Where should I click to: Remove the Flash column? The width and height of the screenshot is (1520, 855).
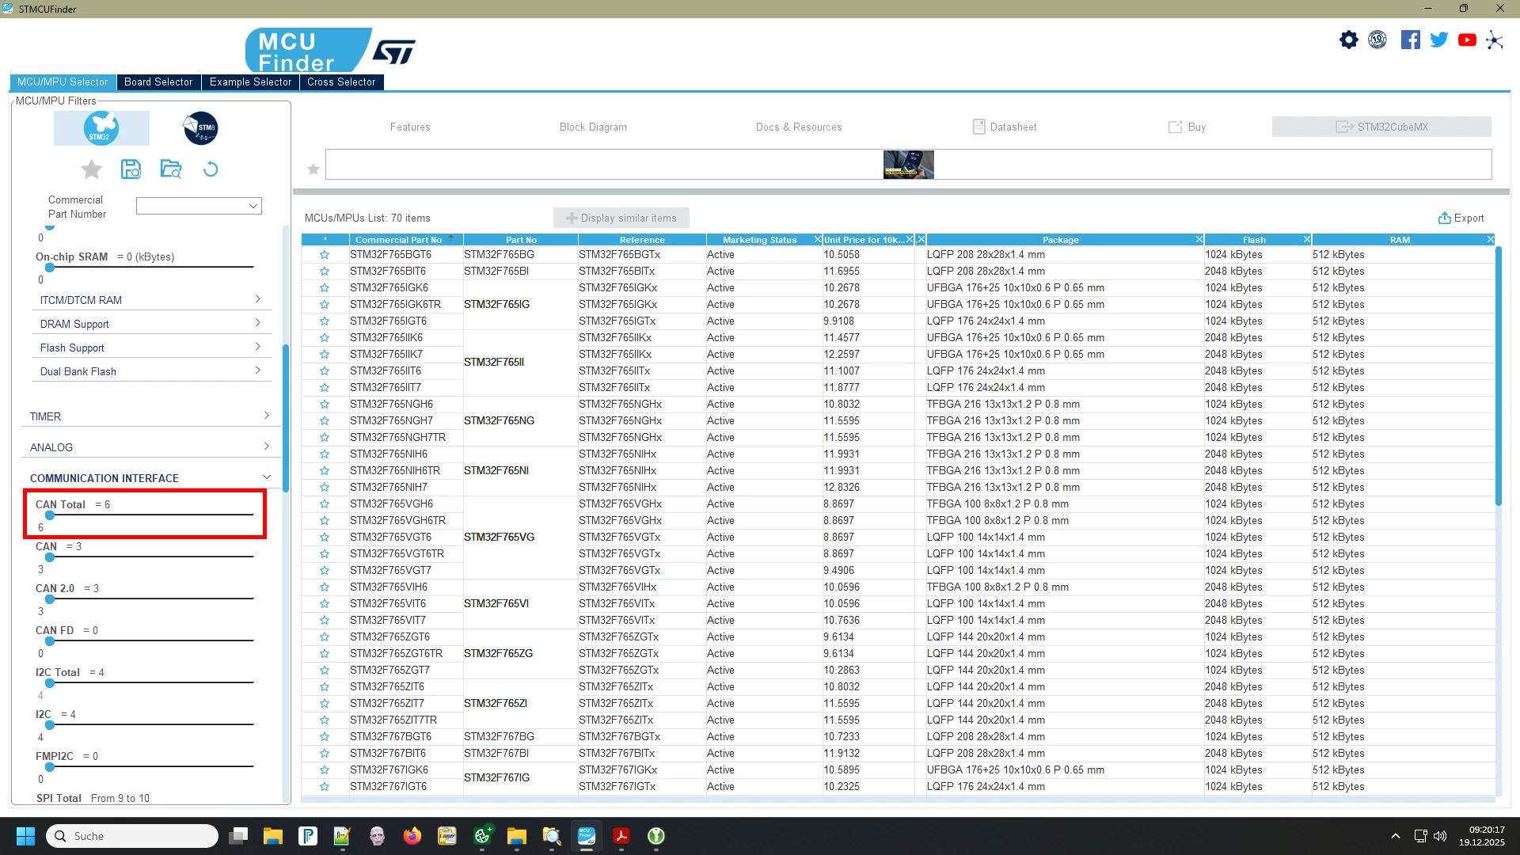click(1307, 239)
